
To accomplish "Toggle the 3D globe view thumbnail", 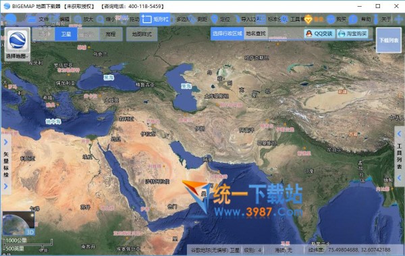I will (18, 224).
